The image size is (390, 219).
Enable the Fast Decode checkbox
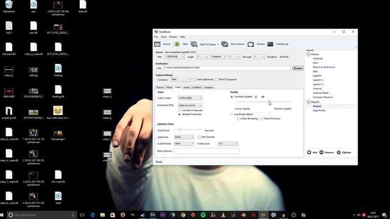coord(199,137)
